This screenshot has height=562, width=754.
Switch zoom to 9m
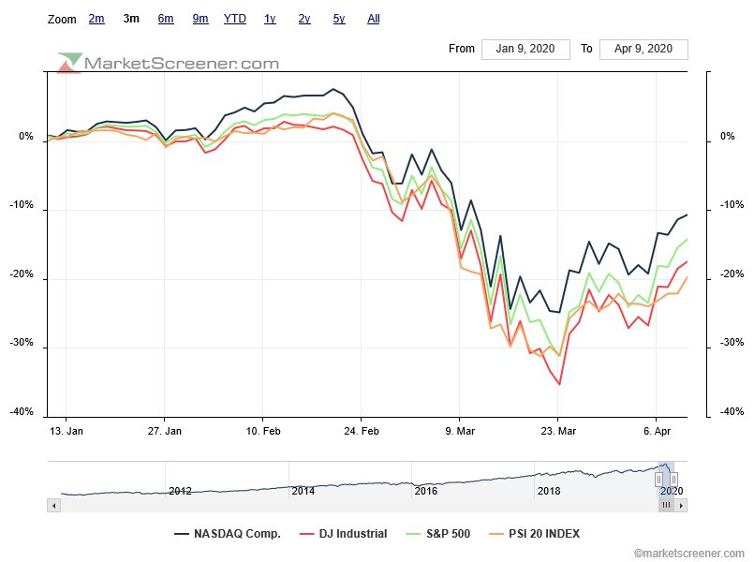point(200,19)
